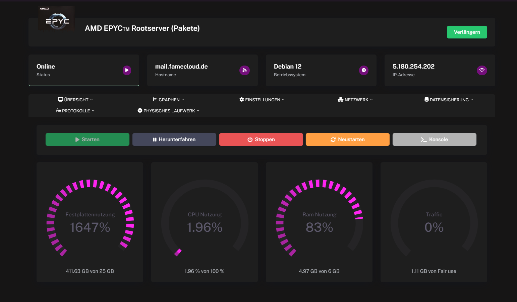The height and width of the screenshot is (302, 517).
Task: Click the Ram Nutzung gauge
Action: click(319, 221)
